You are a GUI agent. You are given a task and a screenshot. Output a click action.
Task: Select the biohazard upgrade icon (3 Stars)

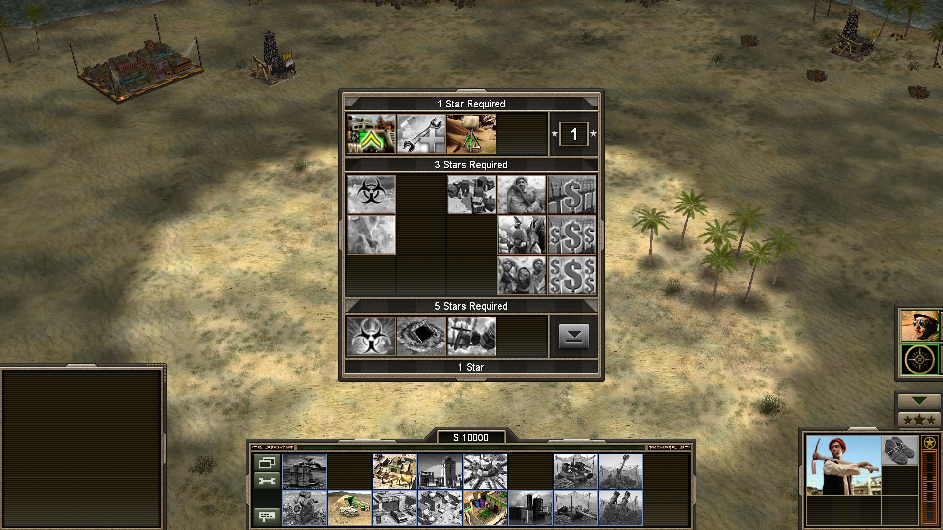(371, 193)
